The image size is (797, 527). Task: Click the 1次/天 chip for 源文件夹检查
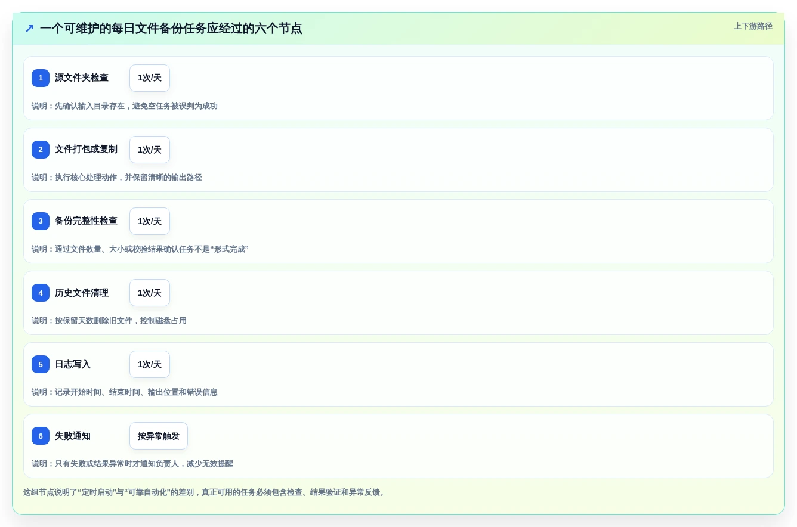pos(150,78)
